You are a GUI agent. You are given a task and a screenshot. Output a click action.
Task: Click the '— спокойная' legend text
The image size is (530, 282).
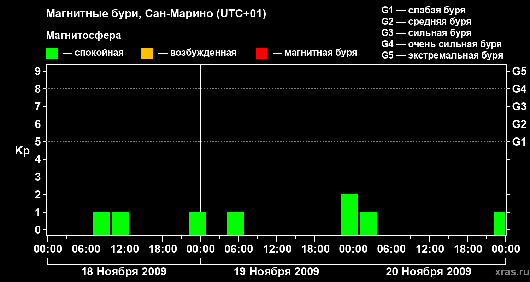pyautogui.click(x=93, y=53)
